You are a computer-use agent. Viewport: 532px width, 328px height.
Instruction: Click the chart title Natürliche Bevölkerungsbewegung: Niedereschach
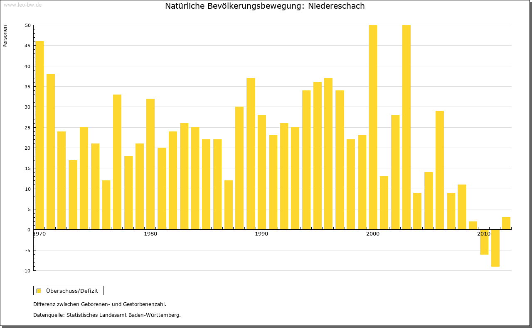[x=265, y=6]
